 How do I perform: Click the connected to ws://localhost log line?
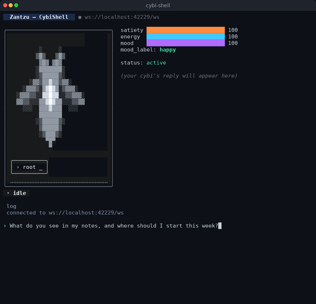pyautogui.click(x=65, y=213)
